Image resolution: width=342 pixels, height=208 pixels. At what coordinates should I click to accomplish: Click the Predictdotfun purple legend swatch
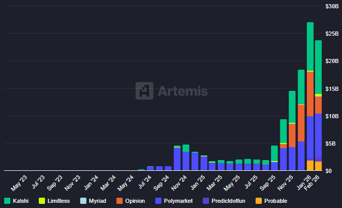206,201
